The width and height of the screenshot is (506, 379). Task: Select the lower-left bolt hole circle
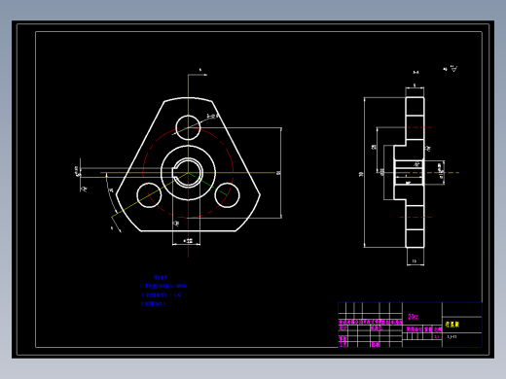tap(149, 195)
